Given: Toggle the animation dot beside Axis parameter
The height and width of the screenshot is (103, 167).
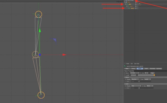Looking at the screenshot, I should click(x=141, y=73).
